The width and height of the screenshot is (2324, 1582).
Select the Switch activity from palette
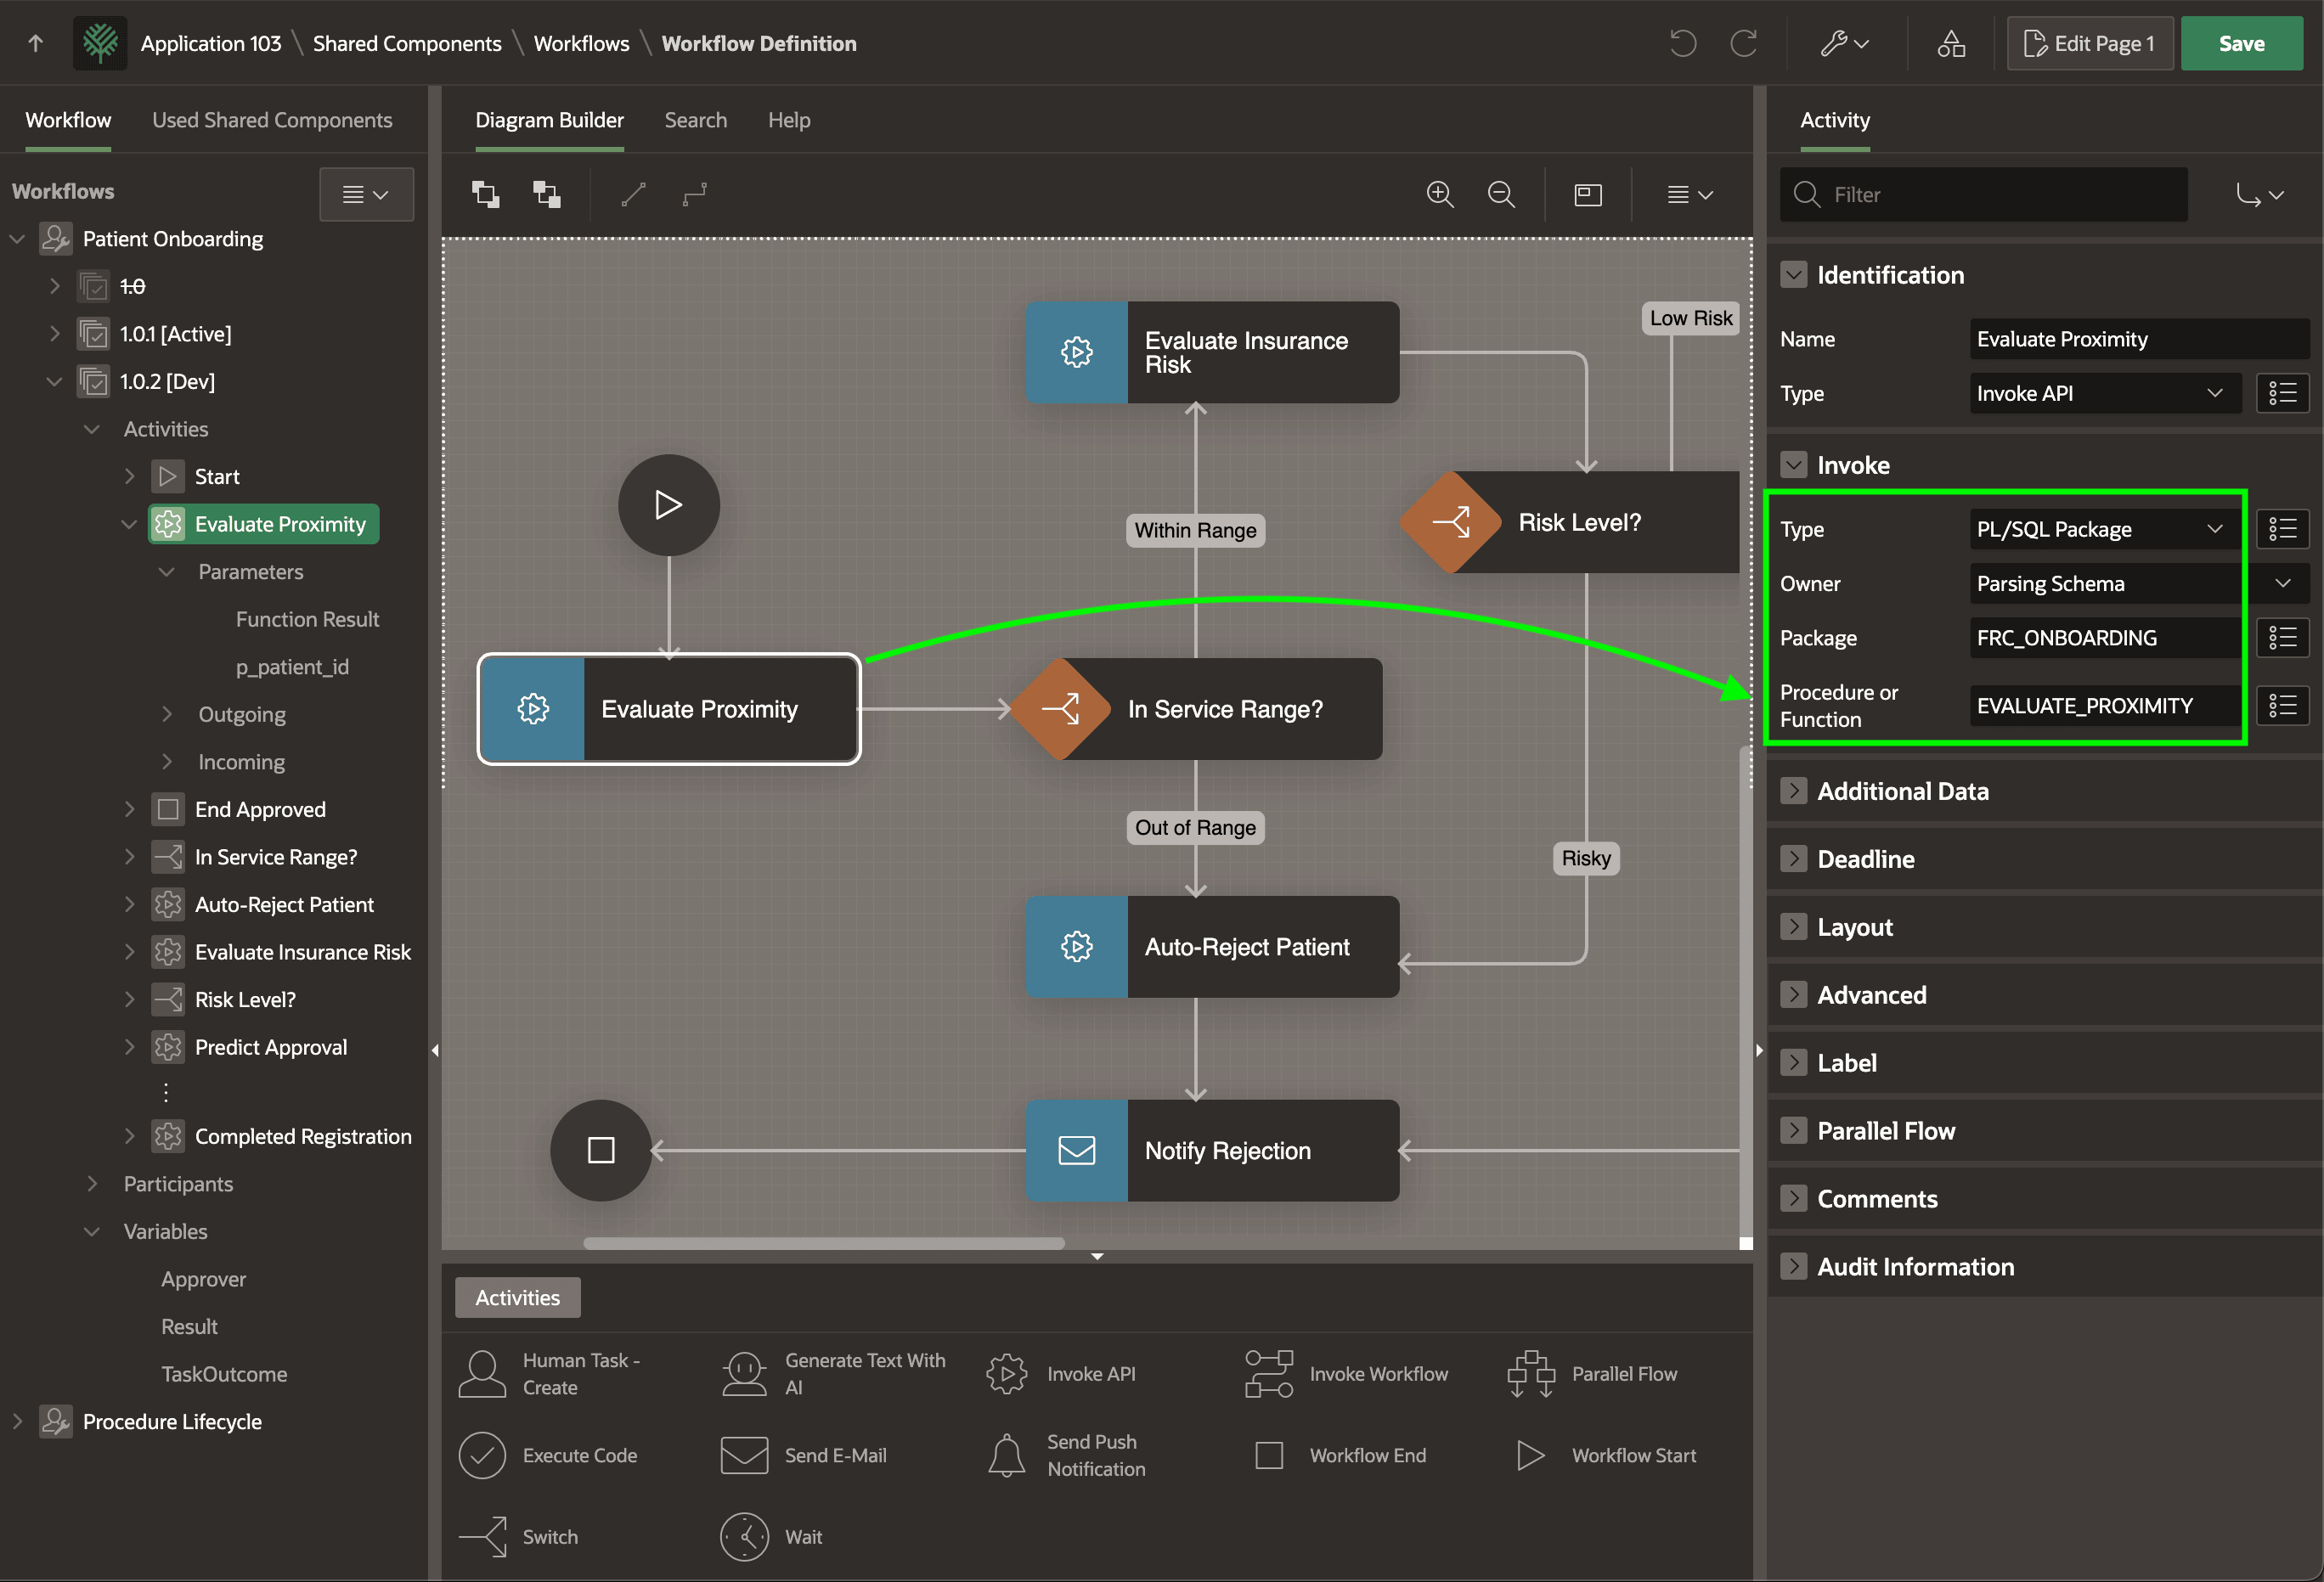[x=519, y=1536]
